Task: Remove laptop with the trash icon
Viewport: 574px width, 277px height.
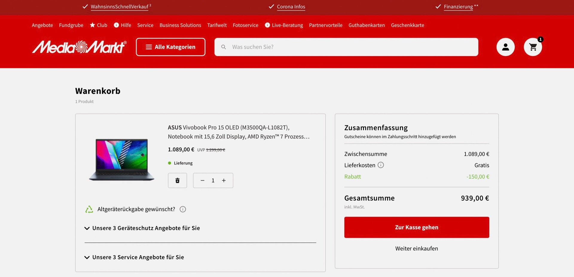Action: (177, 180)
